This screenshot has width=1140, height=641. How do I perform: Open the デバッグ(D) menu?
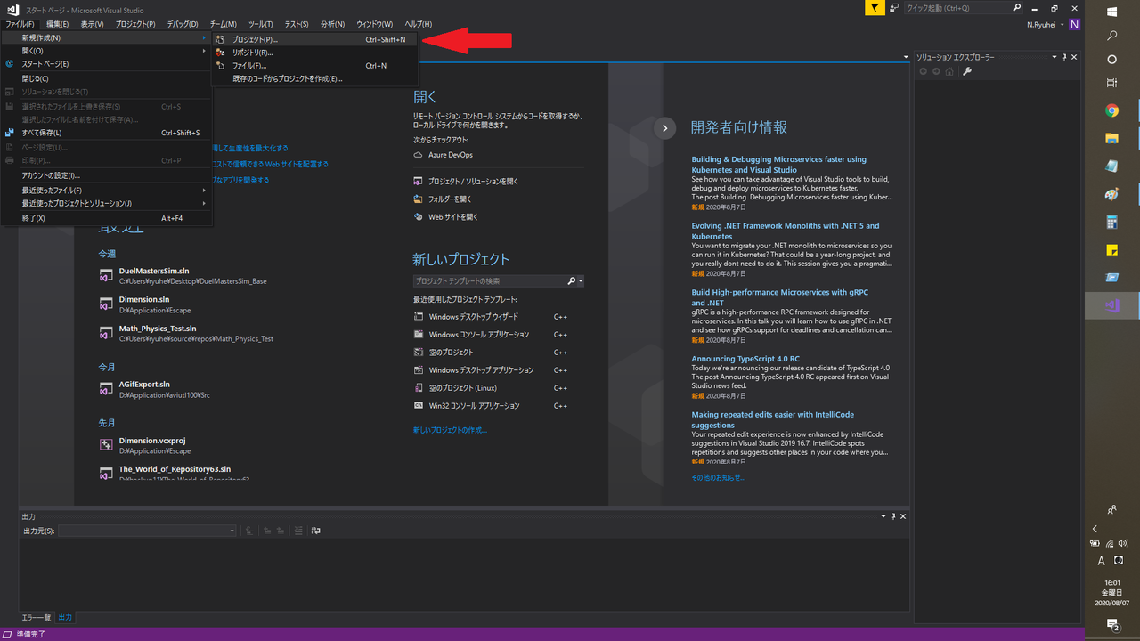182,24
